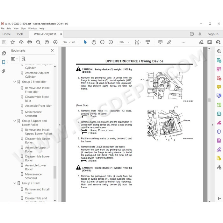Screen dimensions: 223x223
Task: Open the Edit menu
Action: (x=9, y=28)
